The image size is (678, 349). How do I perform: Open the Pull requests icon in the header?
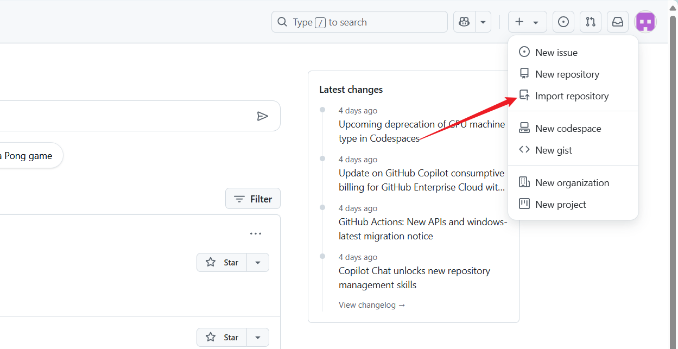tap(591, 22)
